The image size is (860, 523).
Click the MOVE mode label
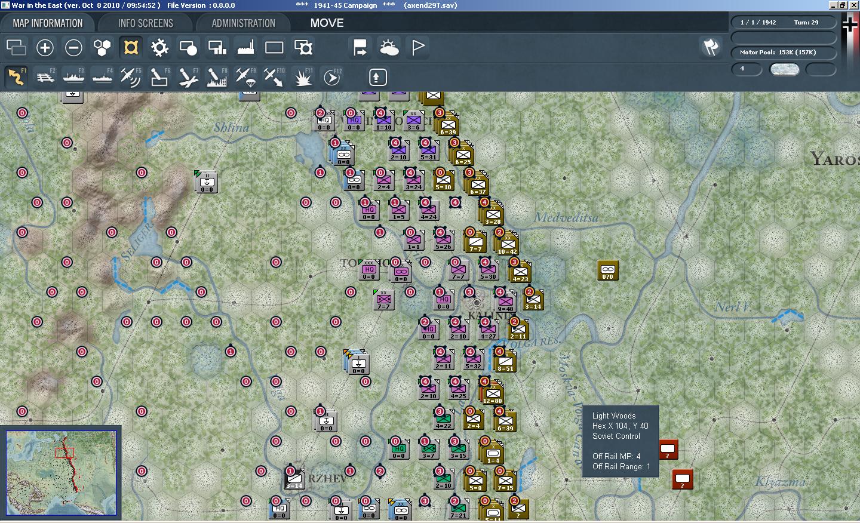[327, 23]
